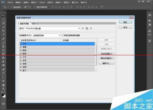
Task: Open the 组(S) Photoshop 默认值 dropdown
Action: [x=53, y=29]
